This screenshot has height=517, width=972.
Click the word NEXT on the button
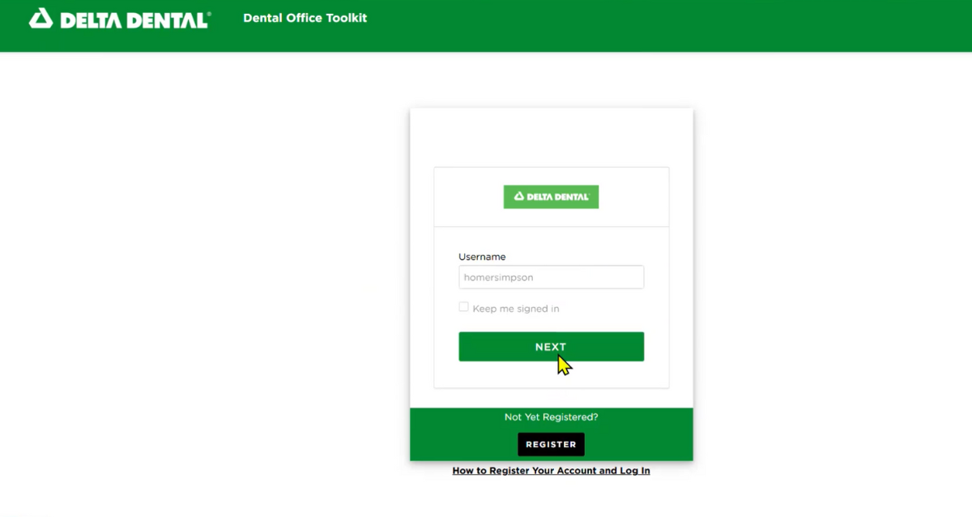point(551,347)
